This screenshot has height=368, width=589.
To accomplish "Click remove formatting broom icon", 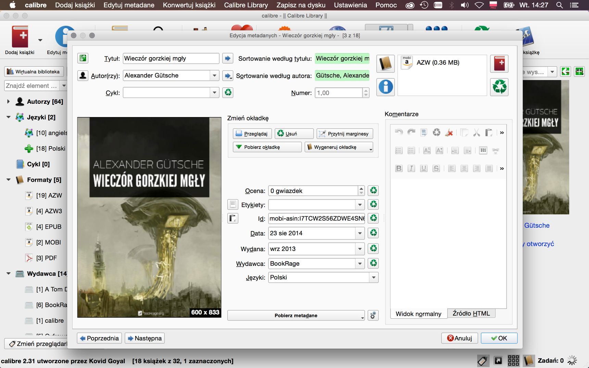I will point(449,132).
